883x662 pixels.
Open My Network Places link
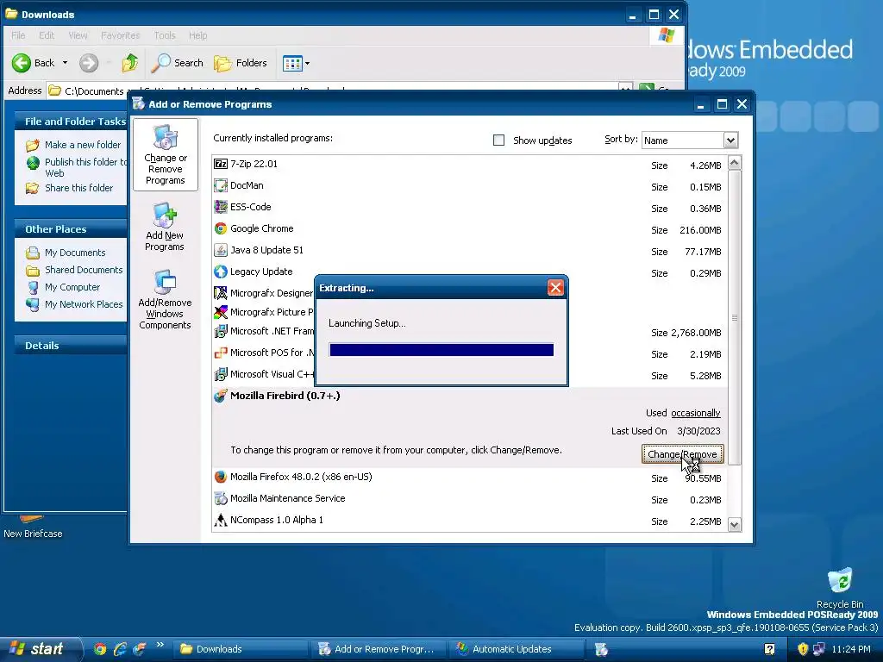pos(84,304)
